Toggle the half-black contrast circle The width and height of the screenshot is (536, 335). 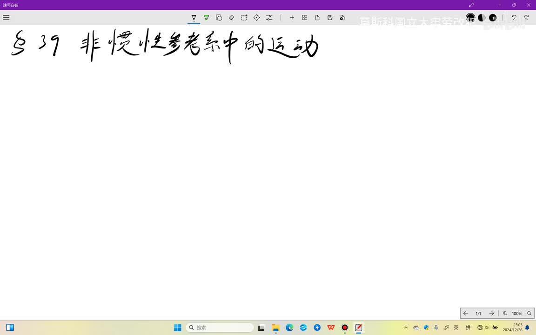[x=482, y=17]
